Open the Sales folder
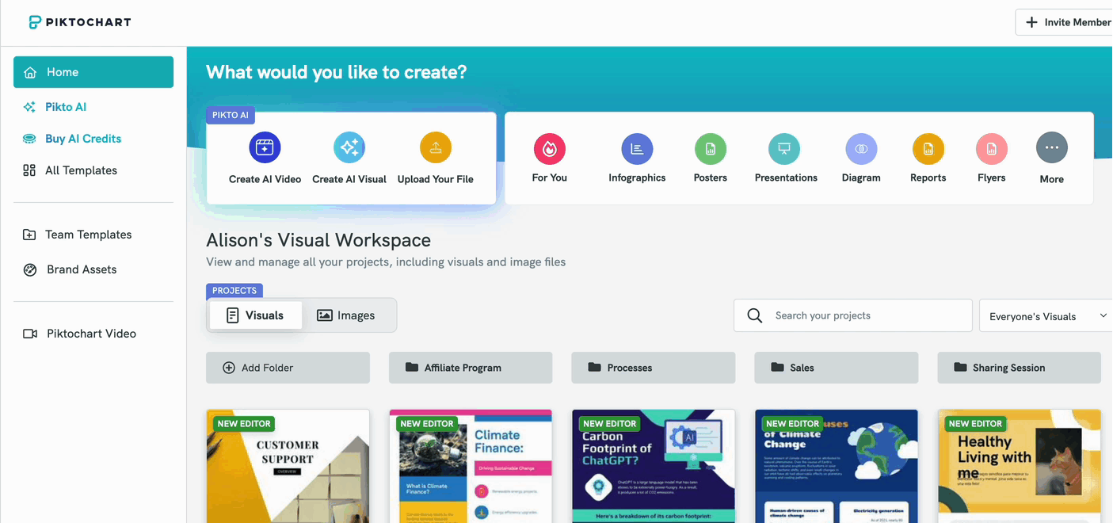This screenshot has width=1113, height=523. point(837,368)
